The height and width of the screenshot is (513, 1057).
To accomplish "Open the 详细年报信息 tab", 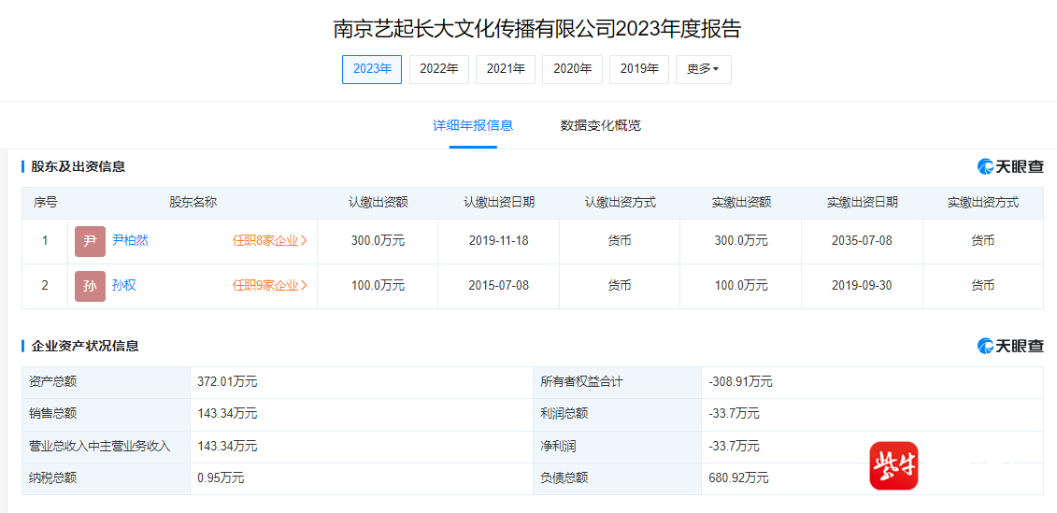I will tap(473, 125).
